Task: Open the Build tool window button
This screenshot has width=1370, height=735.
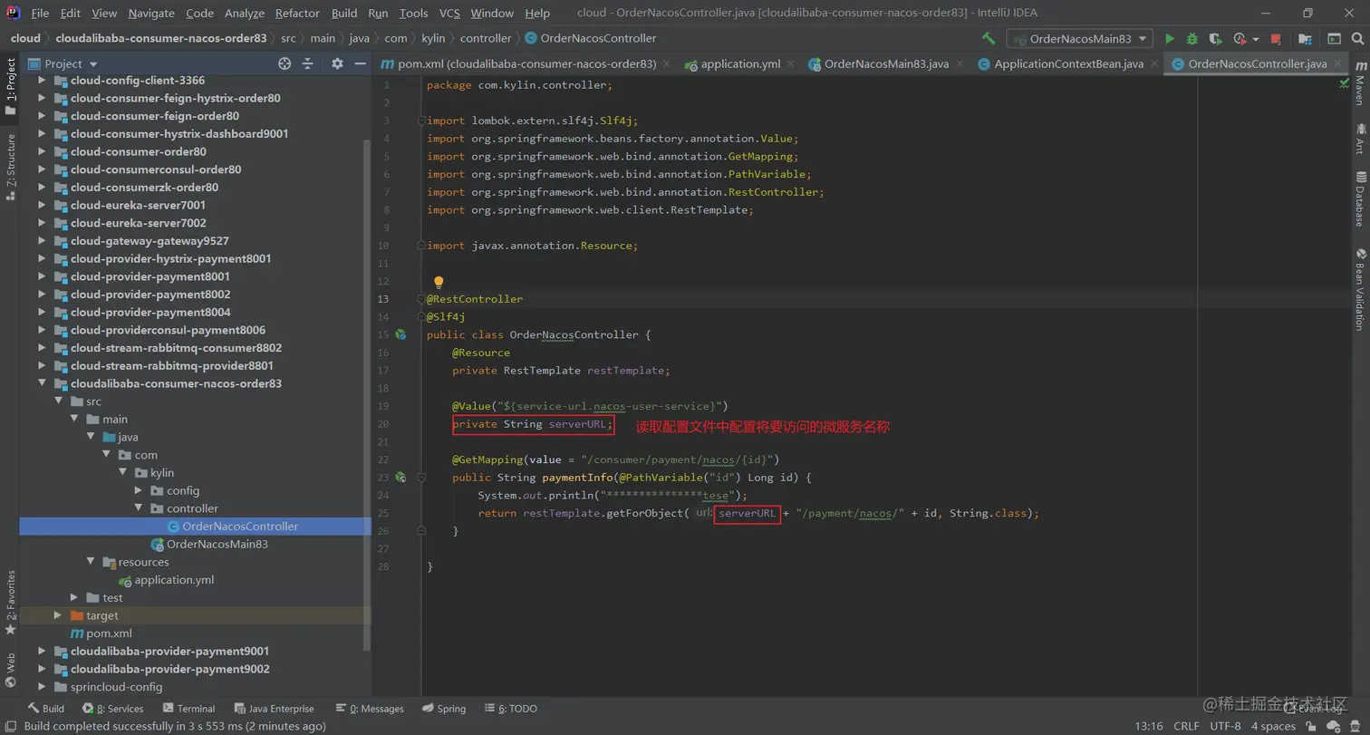Action: coord(46,709)
